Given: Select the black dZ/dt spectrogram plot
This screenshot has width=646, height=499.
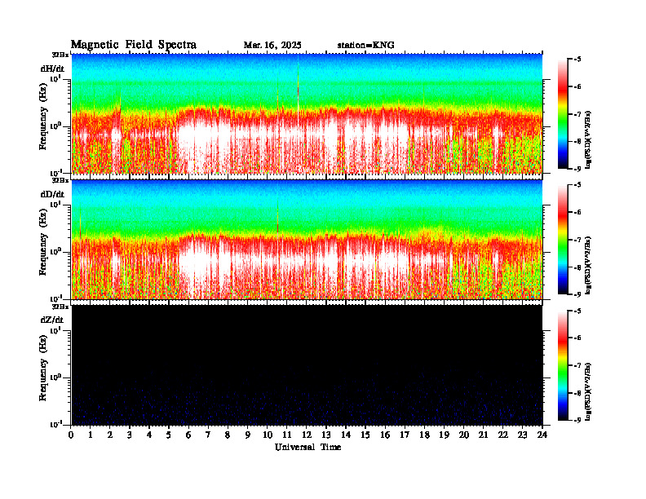Looking at the screenshot, I should [307, 364].
